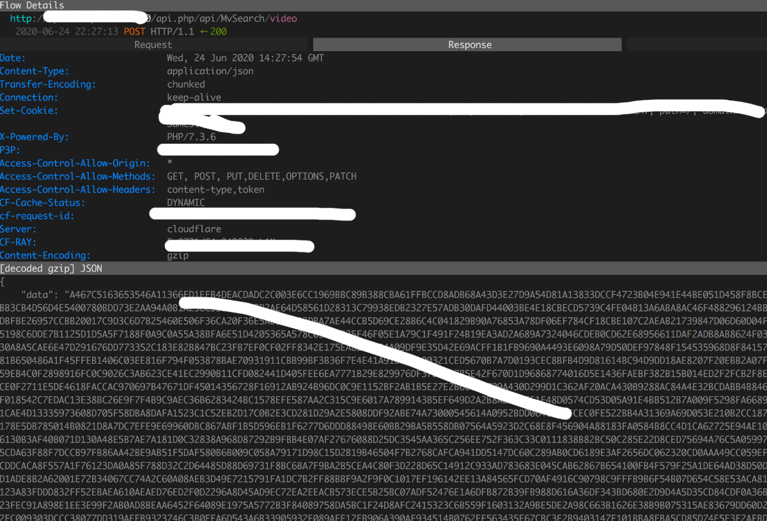767x521 pixels.
Task: Click the flow timestamp 2020-06-24 22:27:13
Action: coord(66,31)
